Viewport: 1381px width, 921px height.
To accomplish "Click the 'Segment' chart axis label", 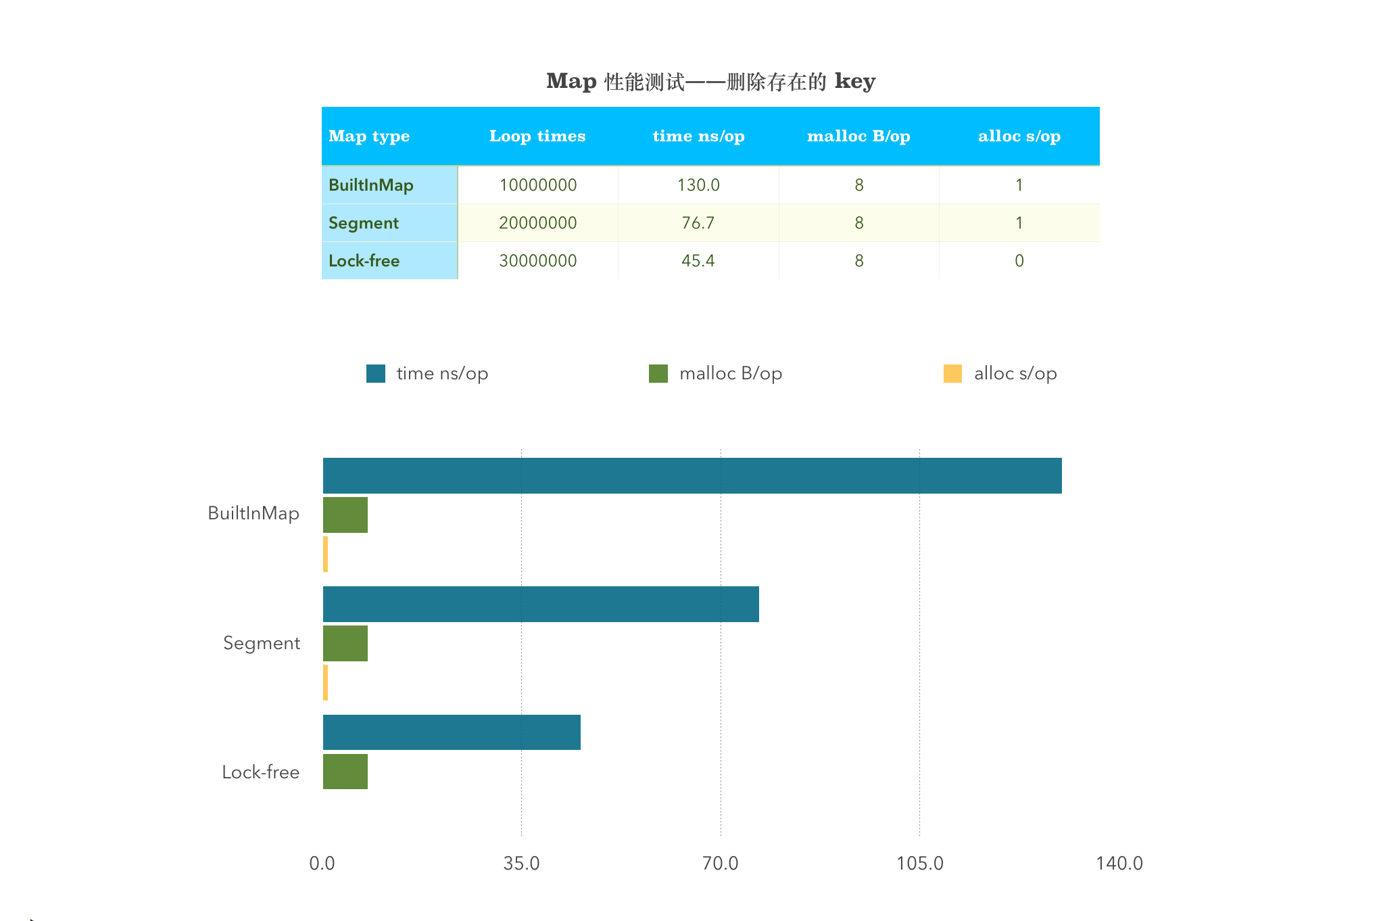I will (262, 642).
